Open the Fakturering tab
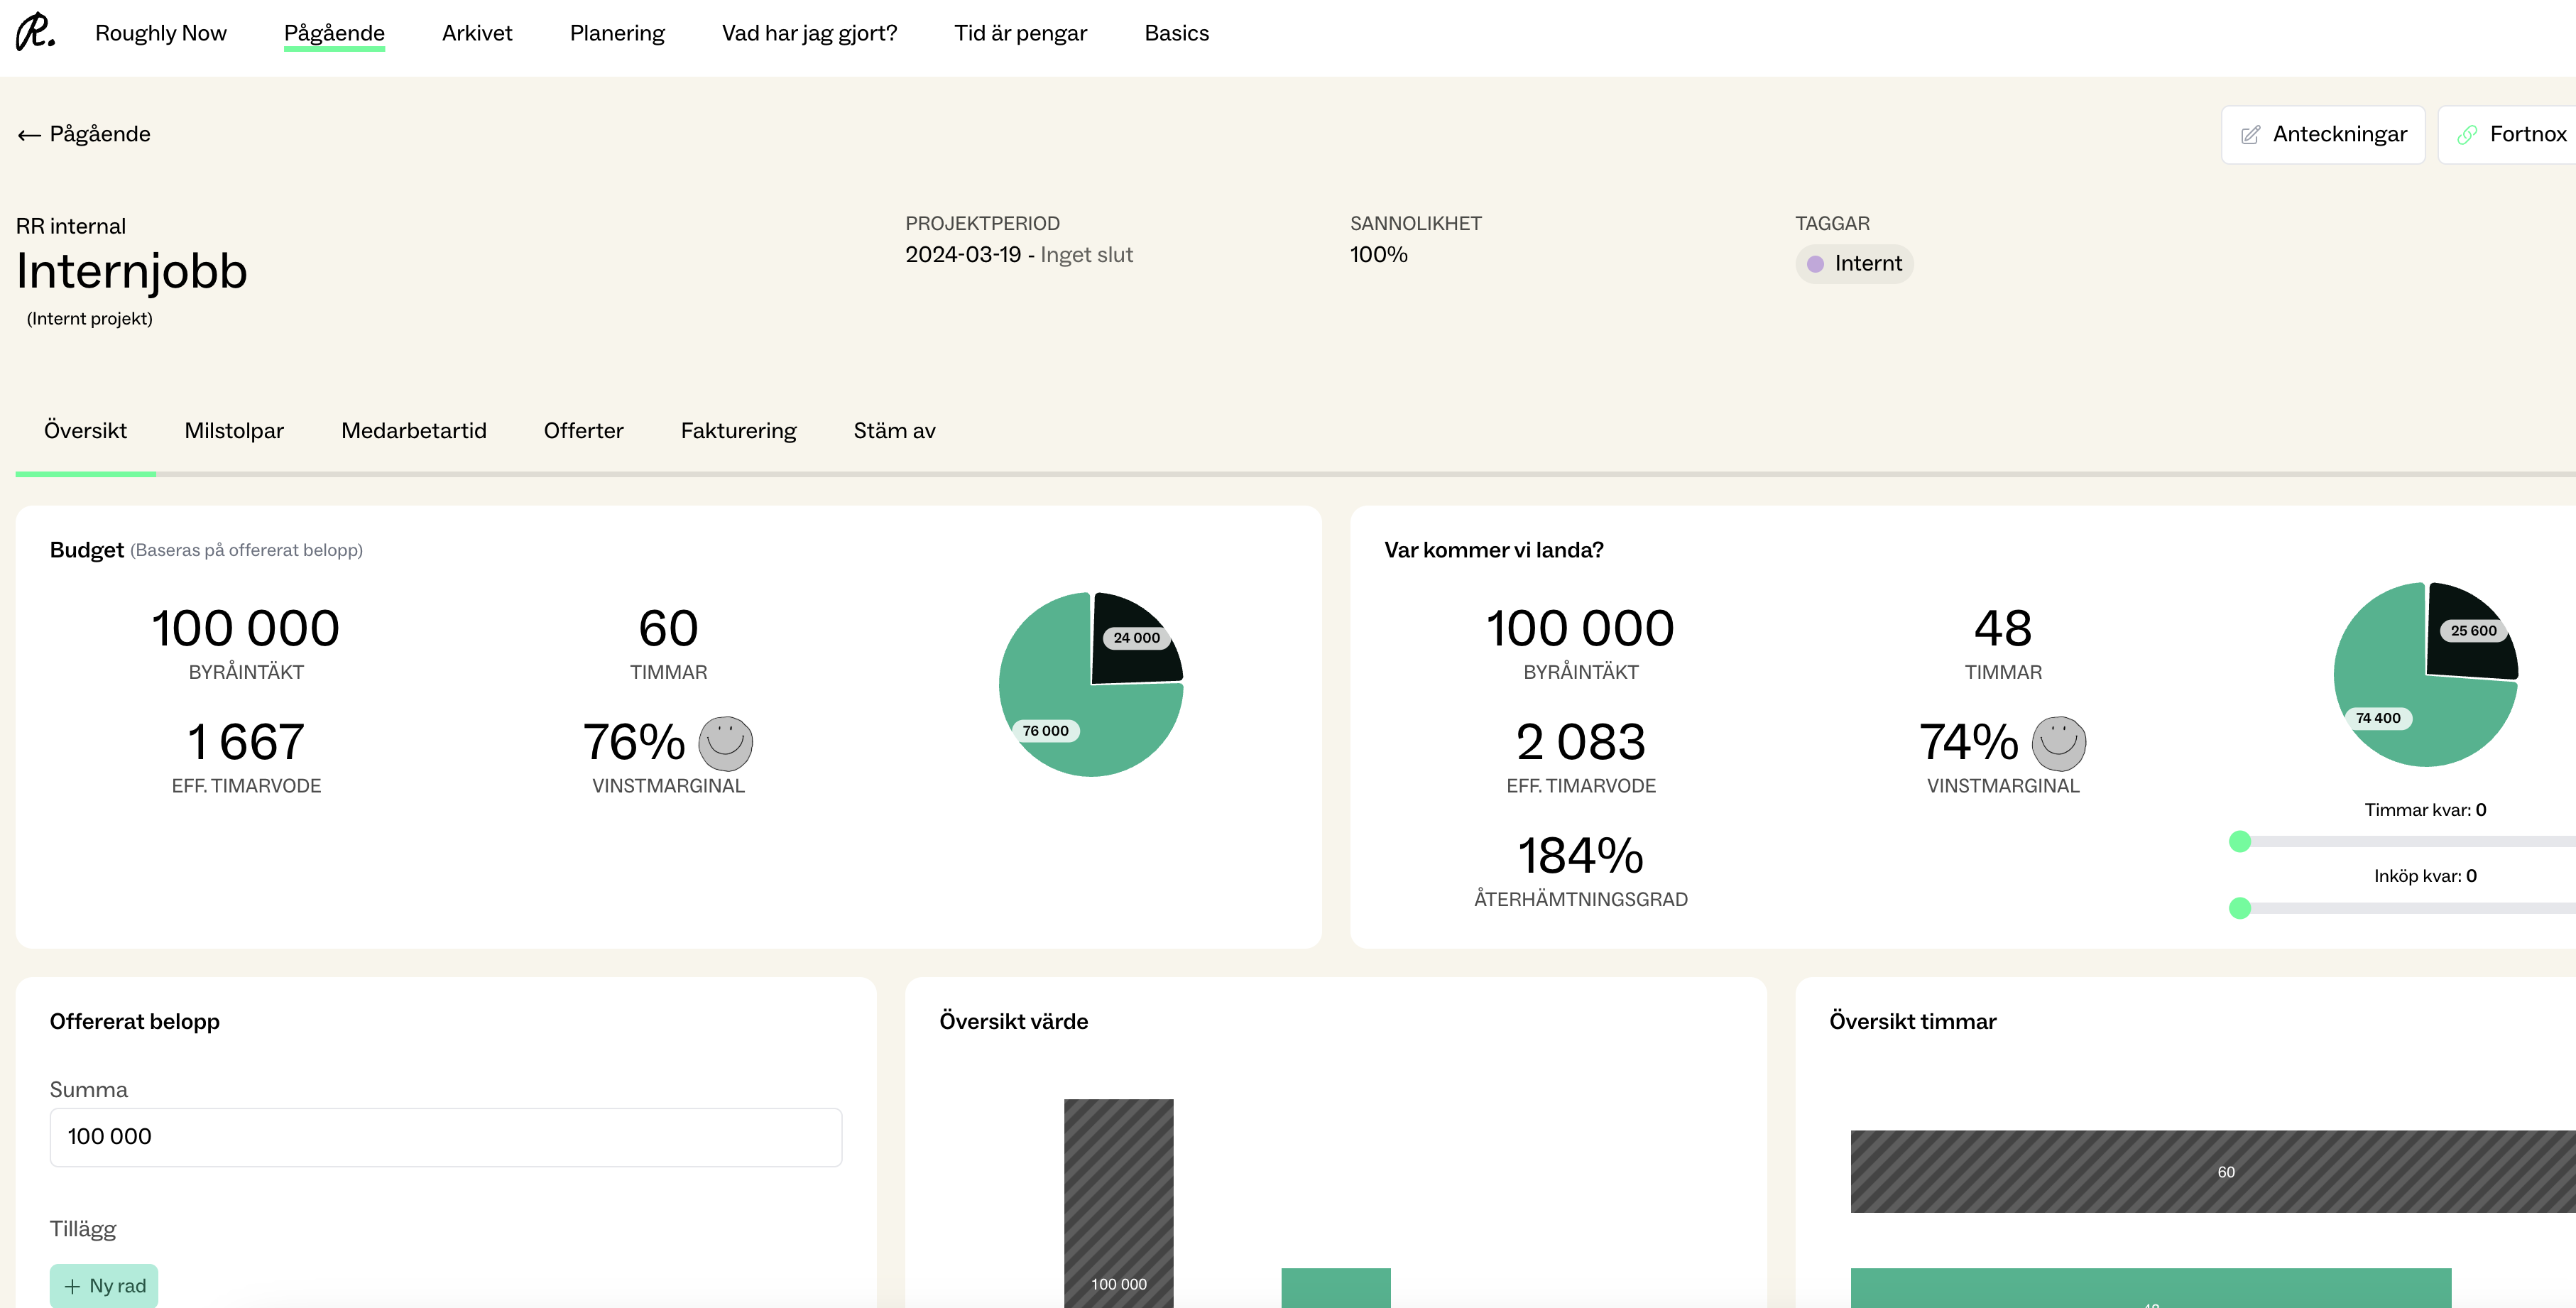This screenshot has width=2576, height=1308. (738, 431)
